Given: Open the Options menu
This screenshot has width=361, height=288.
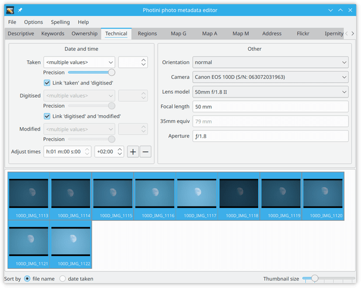Looking at the screenshot, I should pyautogui.click(x=33, y=22).
